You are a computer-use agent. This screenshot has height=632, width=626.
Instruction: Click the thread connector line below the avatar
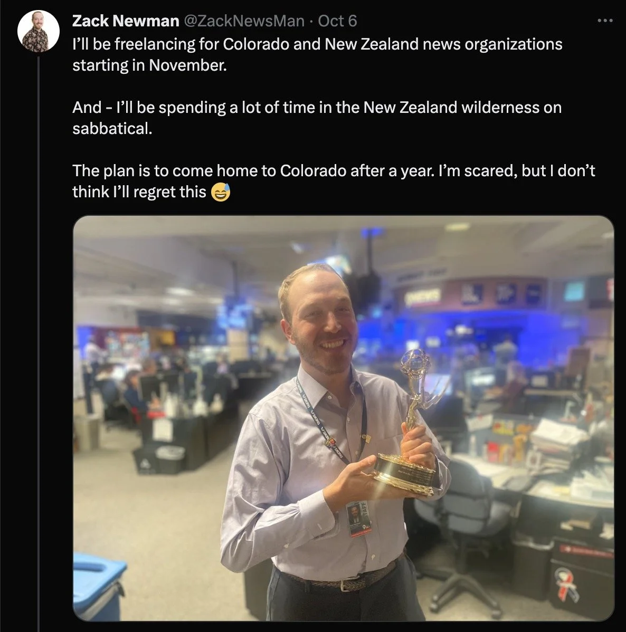(39, 342)
